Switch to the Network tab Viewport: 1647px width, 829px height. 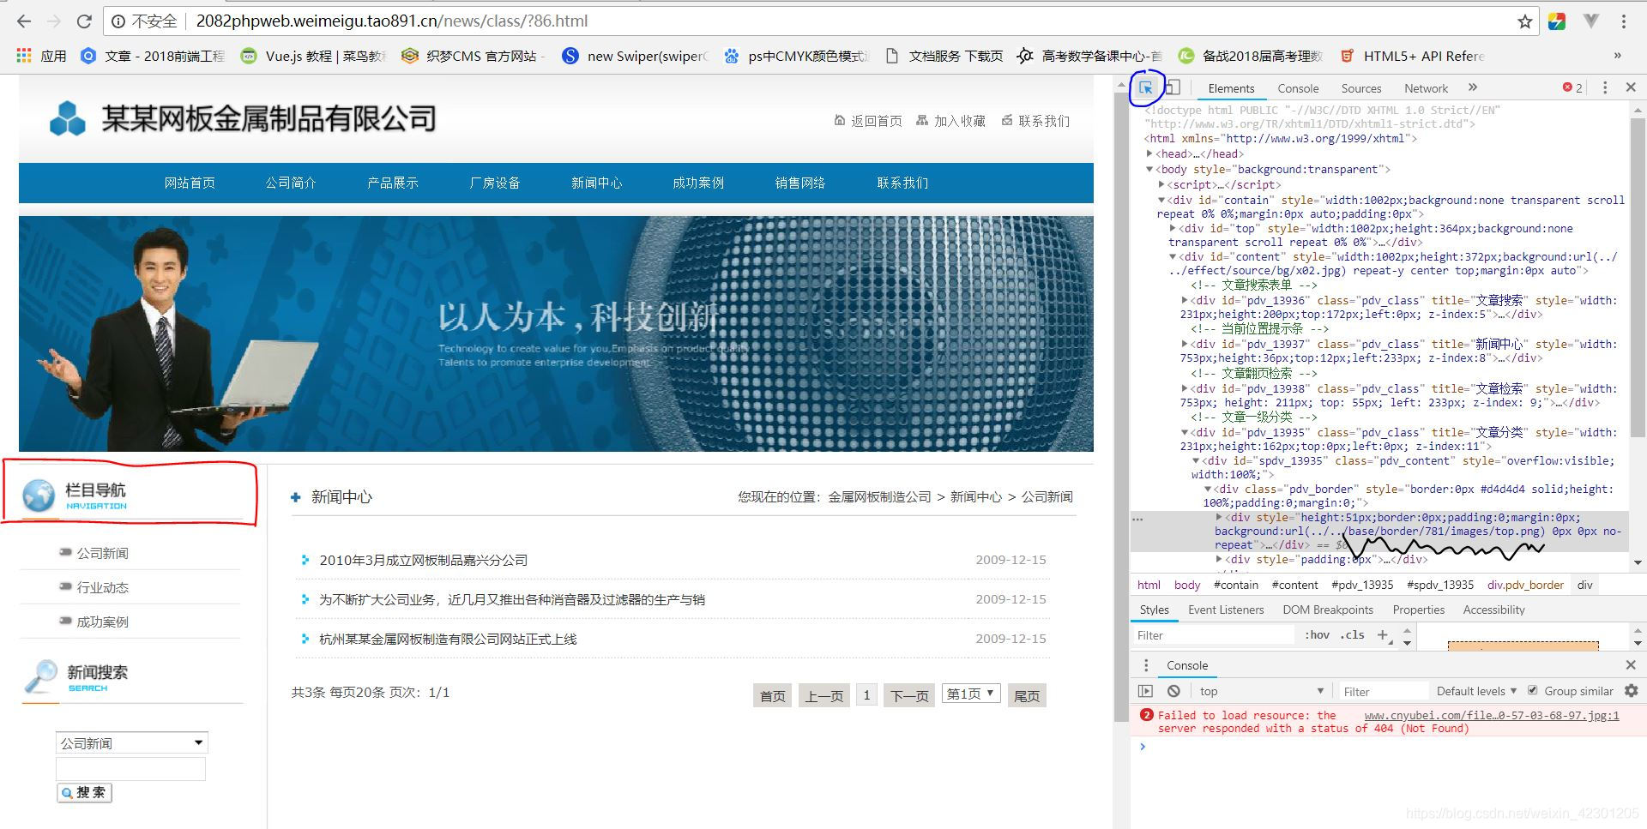click(x=1426, y=88)
